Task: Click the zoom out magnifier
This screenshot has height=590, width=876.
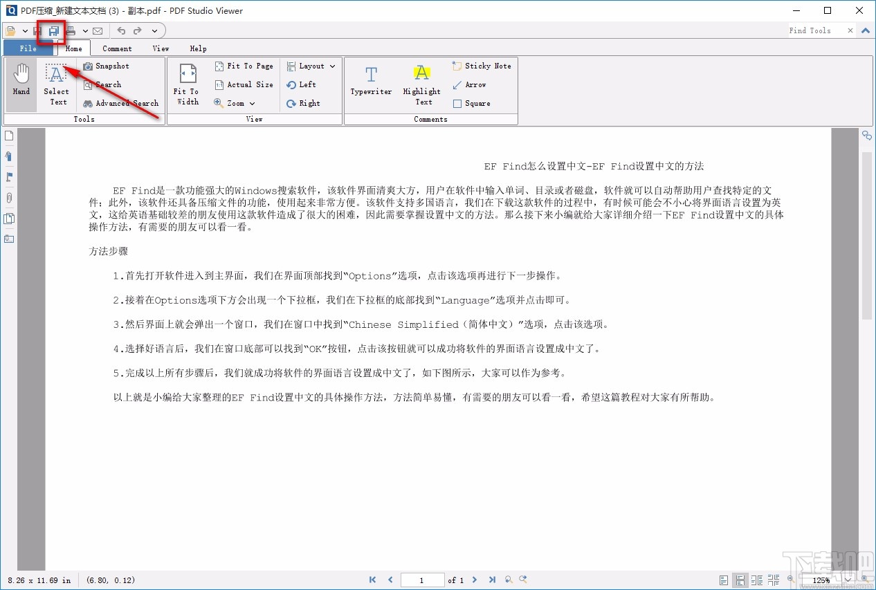Action: point(791,579)
